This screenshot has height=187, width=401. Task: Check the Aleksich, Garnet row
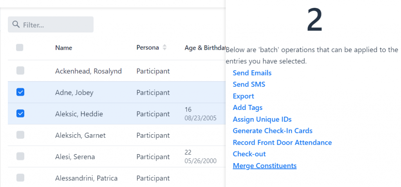pyautogui.click(x=20, y=135)
